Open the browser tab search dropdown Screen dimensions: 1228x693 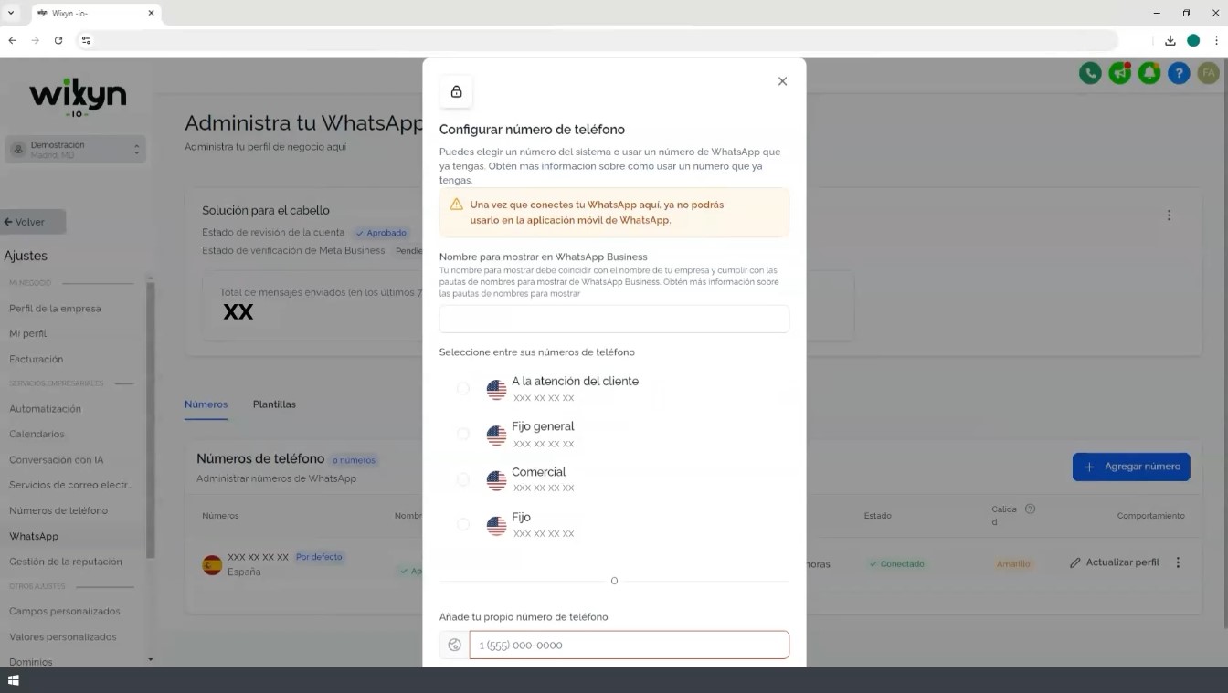click(11, 13)
